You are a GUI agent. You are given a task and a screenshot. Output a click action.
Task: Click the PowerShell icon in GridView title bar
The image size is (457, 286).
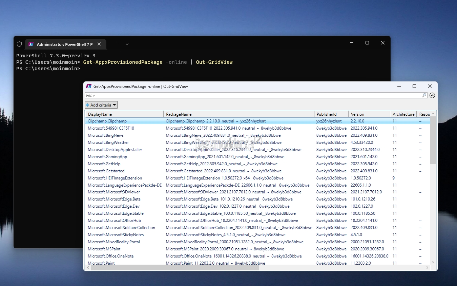point(89,87)
